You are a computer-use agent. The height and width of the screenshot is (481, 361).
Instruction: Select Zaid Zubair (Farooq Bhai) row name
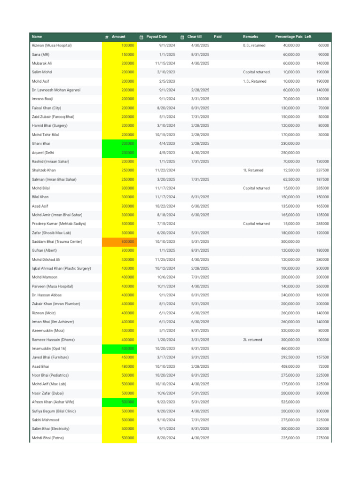click(x=53, y=117)
